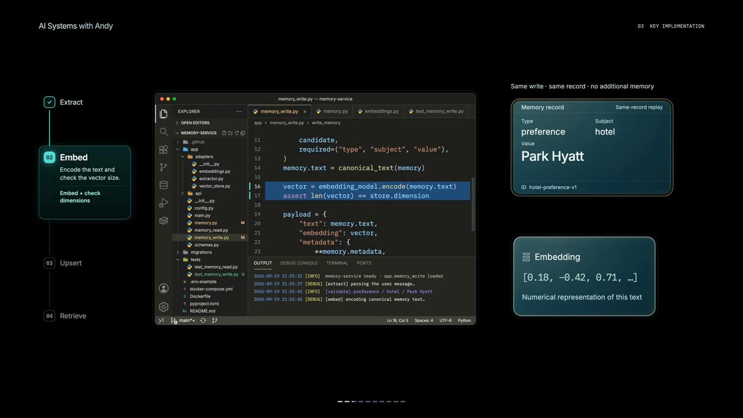Click the Spaces: 4 indentation status item
The height and width of the screenshot is (418, 743).
(424, 320)
